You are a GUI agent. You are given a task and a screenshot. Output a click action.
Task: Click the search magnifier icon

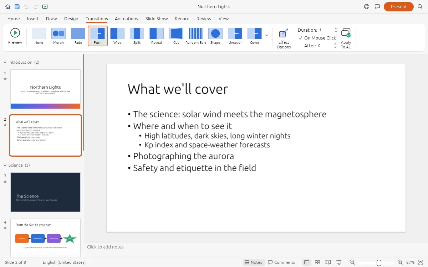coord(420,7)
